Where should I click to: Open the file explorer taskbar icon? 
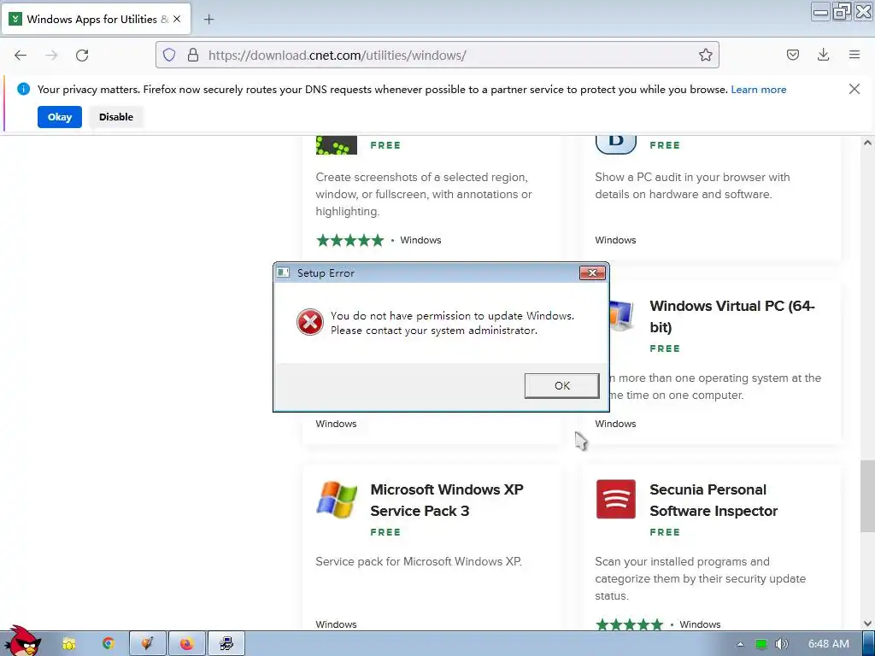pyautogui.click(x=68, y=644)
